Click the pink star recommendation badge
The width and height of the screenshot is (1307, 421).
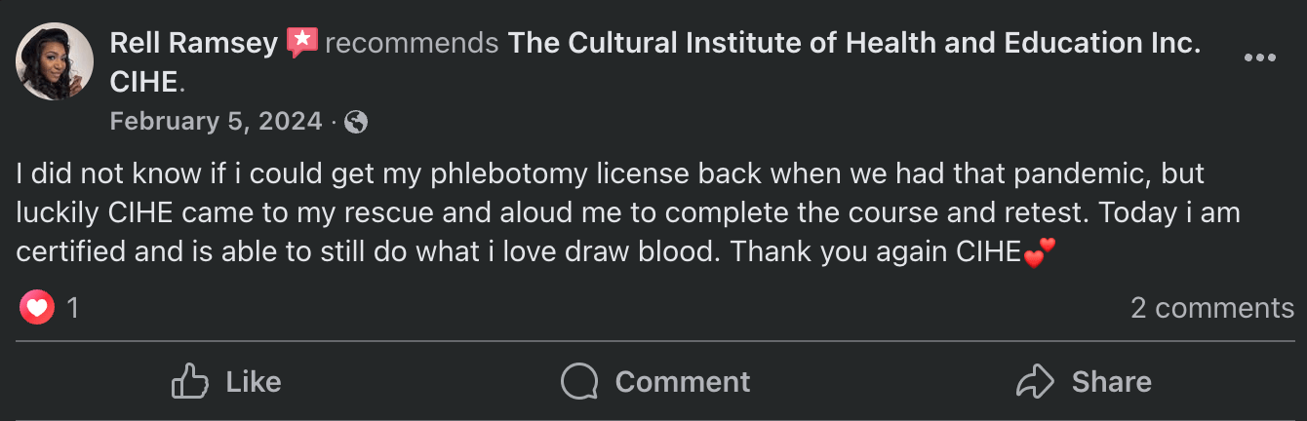[302, 43]
